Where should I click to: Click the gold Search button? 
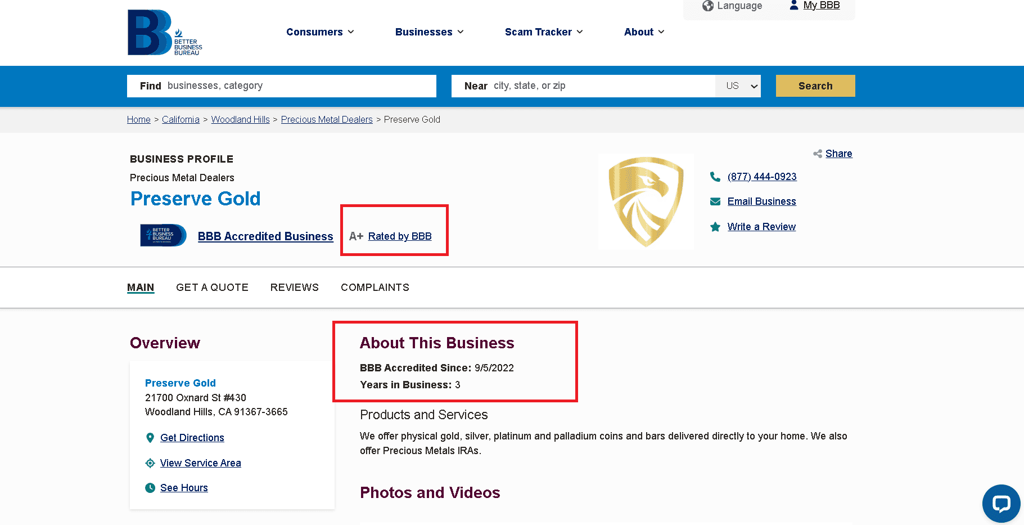pos(815,86)
